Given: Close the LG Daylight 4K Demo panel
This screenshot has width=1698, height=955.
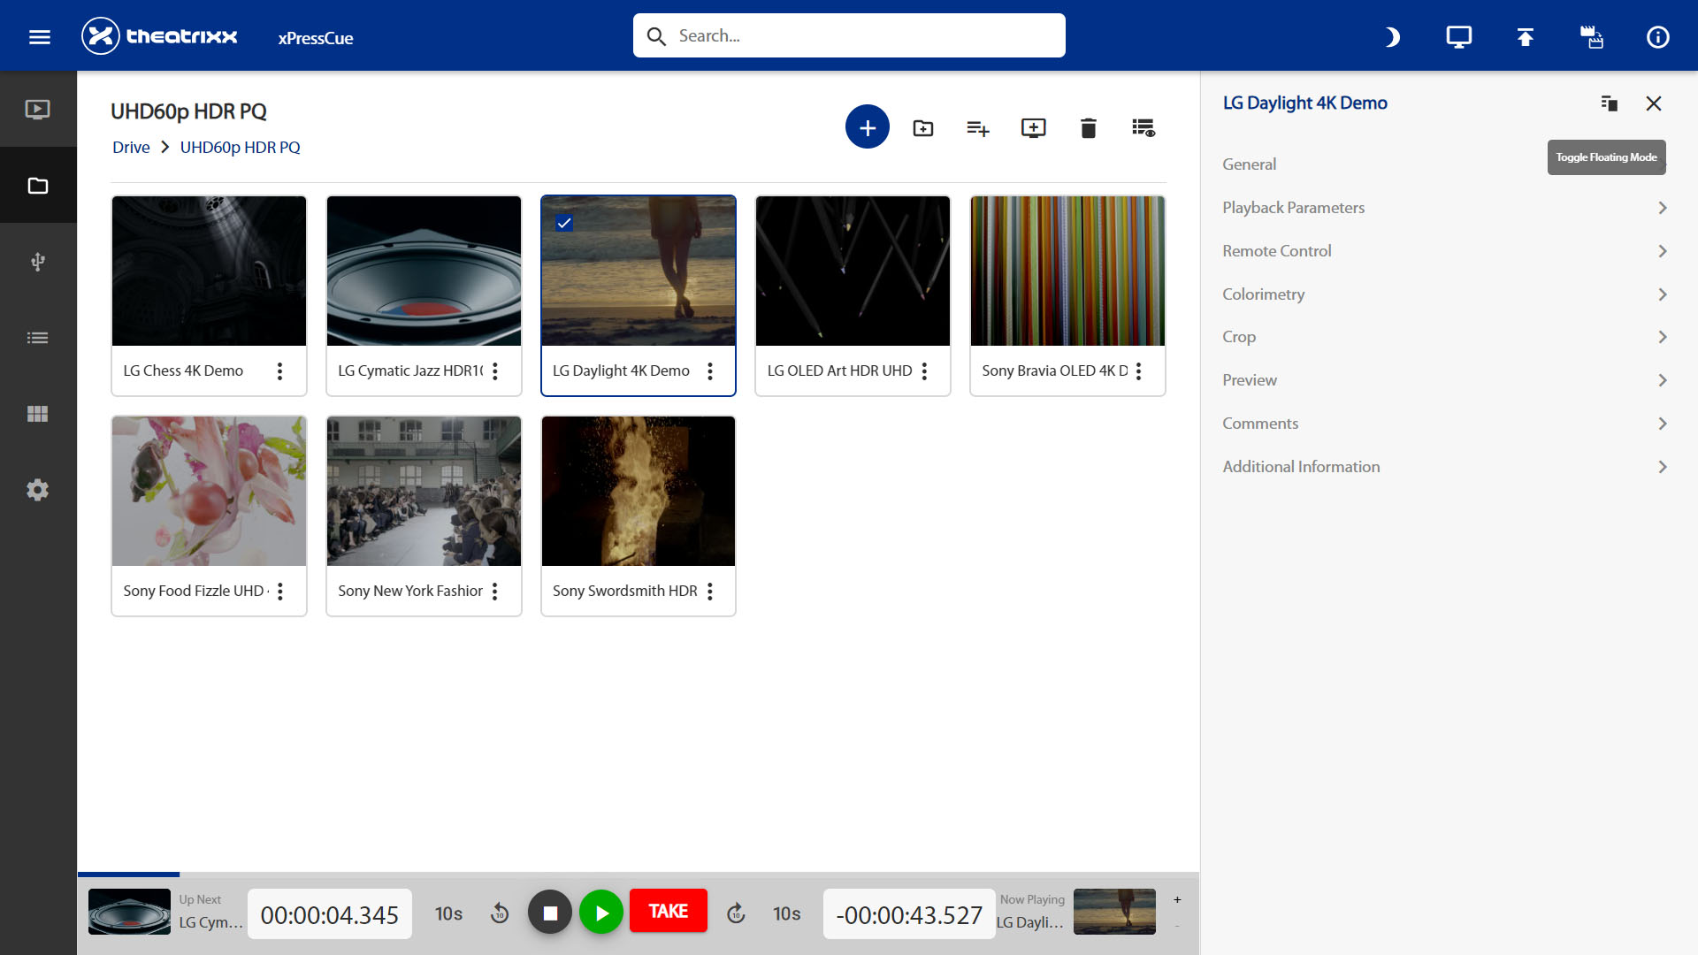Looking at the screenshot, I should [1653, 103].
